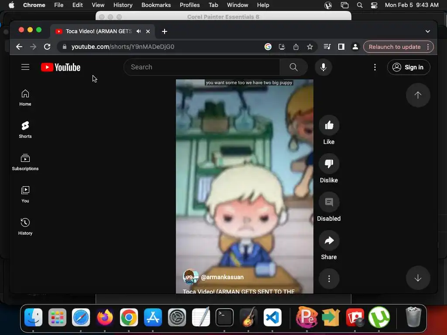This screenshot has width=447, height=335.
Task: Click the disabled comments icon
Action: click(329, 202)
